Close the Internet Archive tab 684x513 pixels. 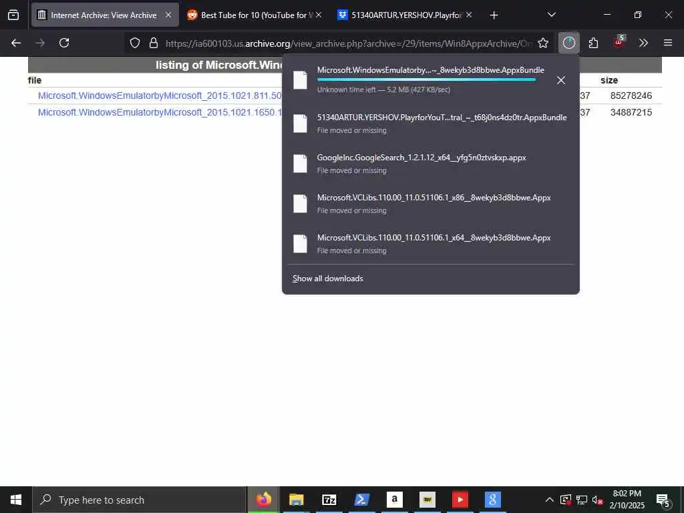pyautogui.click(x=168, y=15)
